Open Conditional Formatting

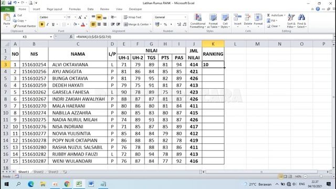(x=198, y=21)
